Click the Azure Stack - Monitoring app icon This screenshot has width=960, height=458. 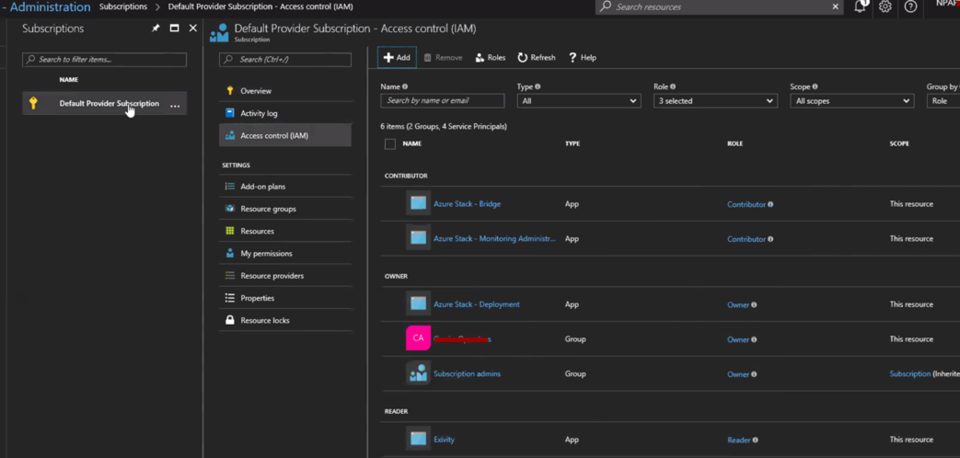[x=418, y=237]
